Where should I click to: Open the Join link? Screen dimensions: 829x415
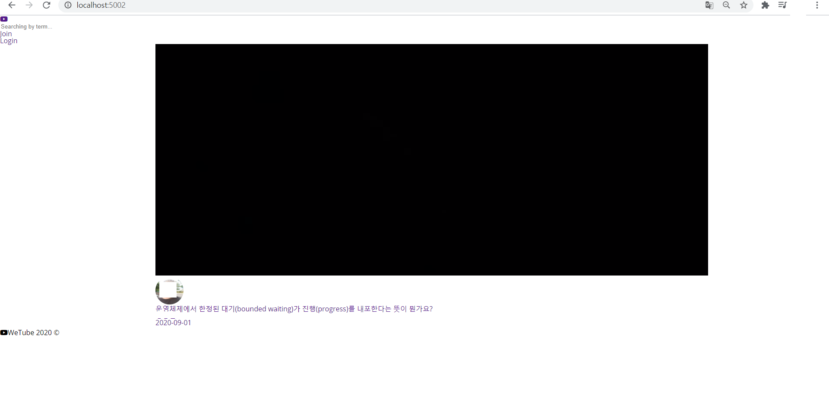pyautogui.click(x=6, y=34)
